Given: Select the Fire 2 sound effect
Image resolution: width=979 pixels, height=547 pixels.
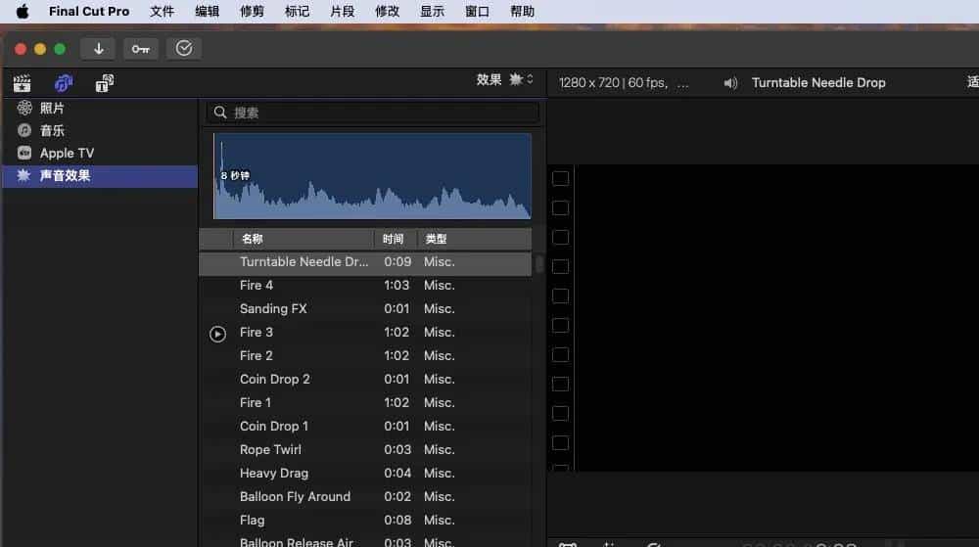Looking at the screenshot, I should click(365, 356).
